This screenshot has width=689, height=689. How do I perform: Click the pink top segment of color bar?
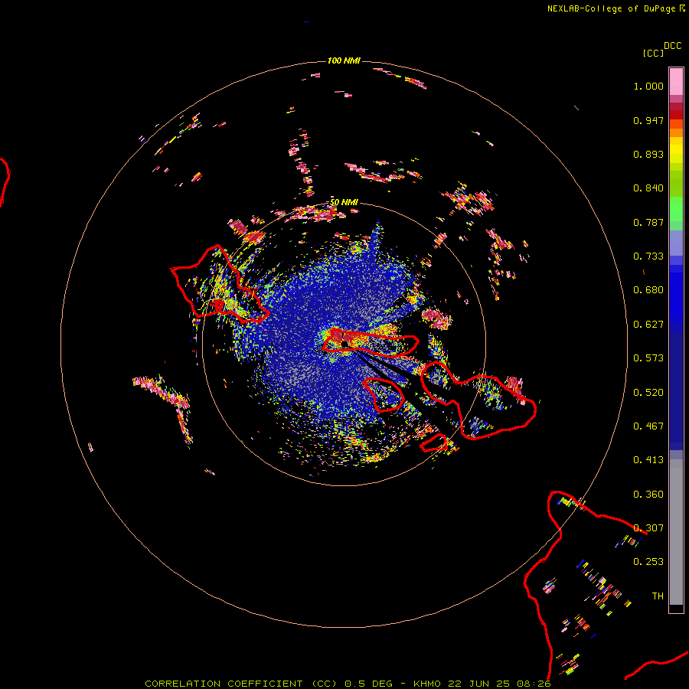[x=676, y=81]
